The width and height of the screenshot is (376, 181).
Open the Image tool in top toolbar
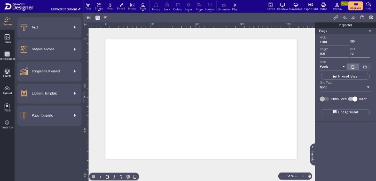[x=132, y=6]
